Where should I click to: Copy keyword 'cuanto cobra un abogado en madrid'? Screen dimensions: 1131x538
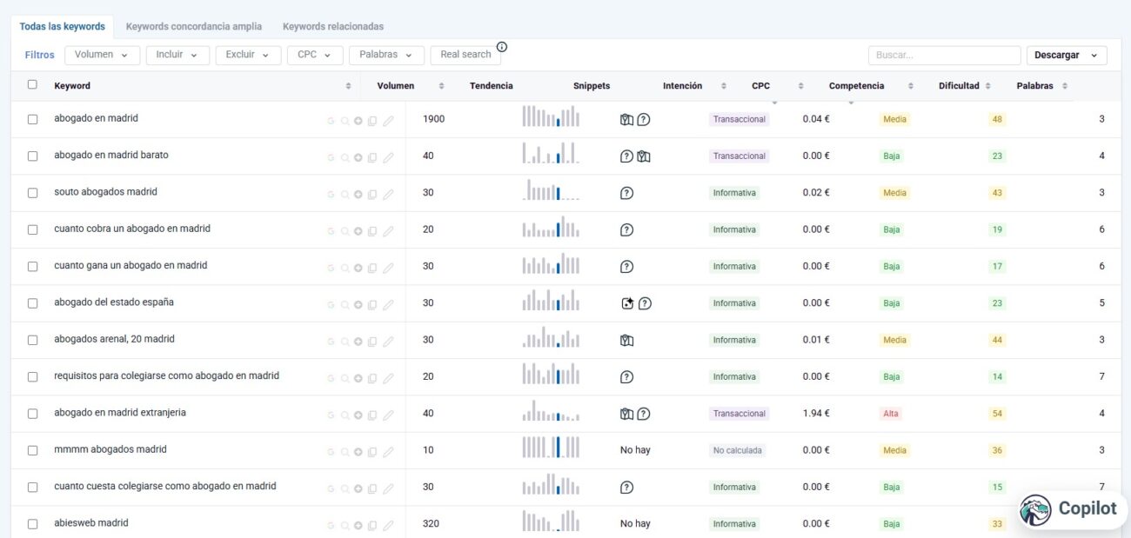click(372, 231)
